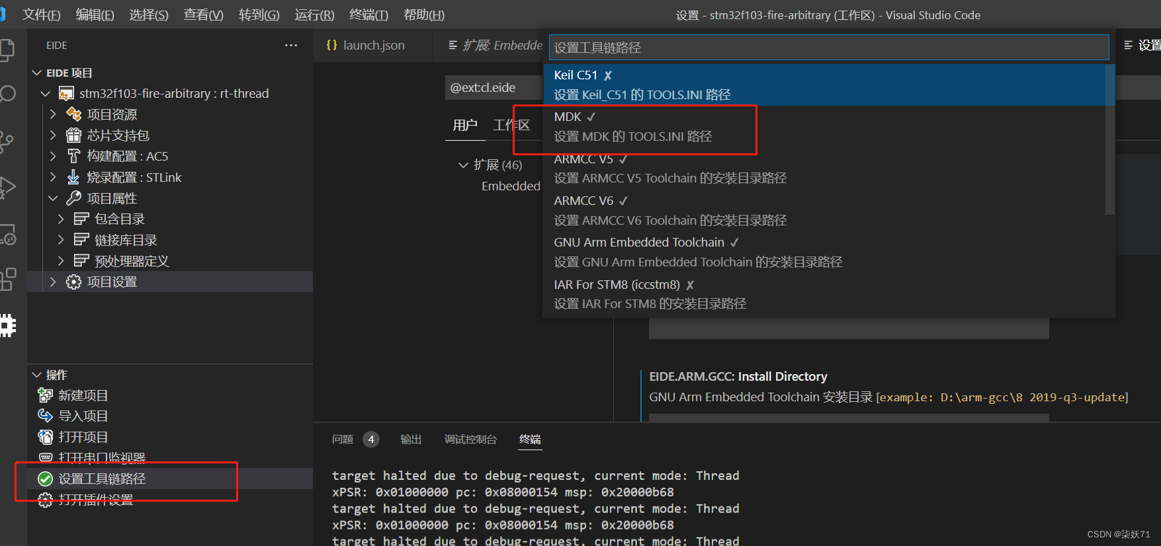
Task: Click the quick pick list scrollbar
Action: tap(1110, 139)
